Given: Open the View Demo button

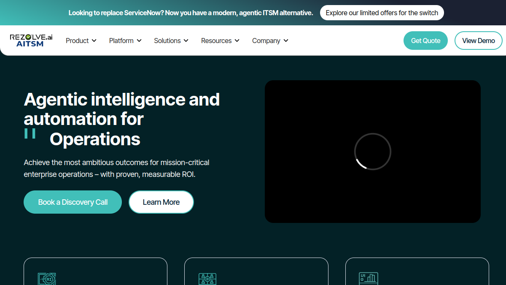Looking at the screenshot, I should tap(479, 41).
